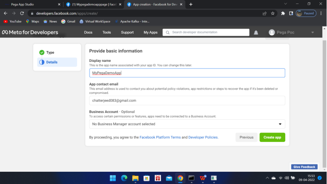Viewport: 327px width, 184px height.
Task: Close the App creation tab
Action: pyautogui.click(x=181, y=4)
